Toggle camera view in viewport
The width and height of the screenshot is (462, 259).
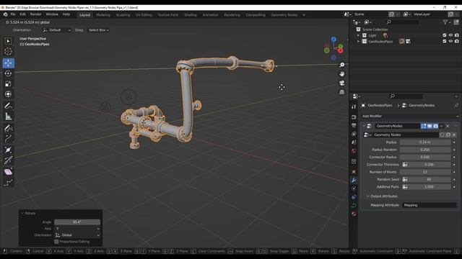341,83
